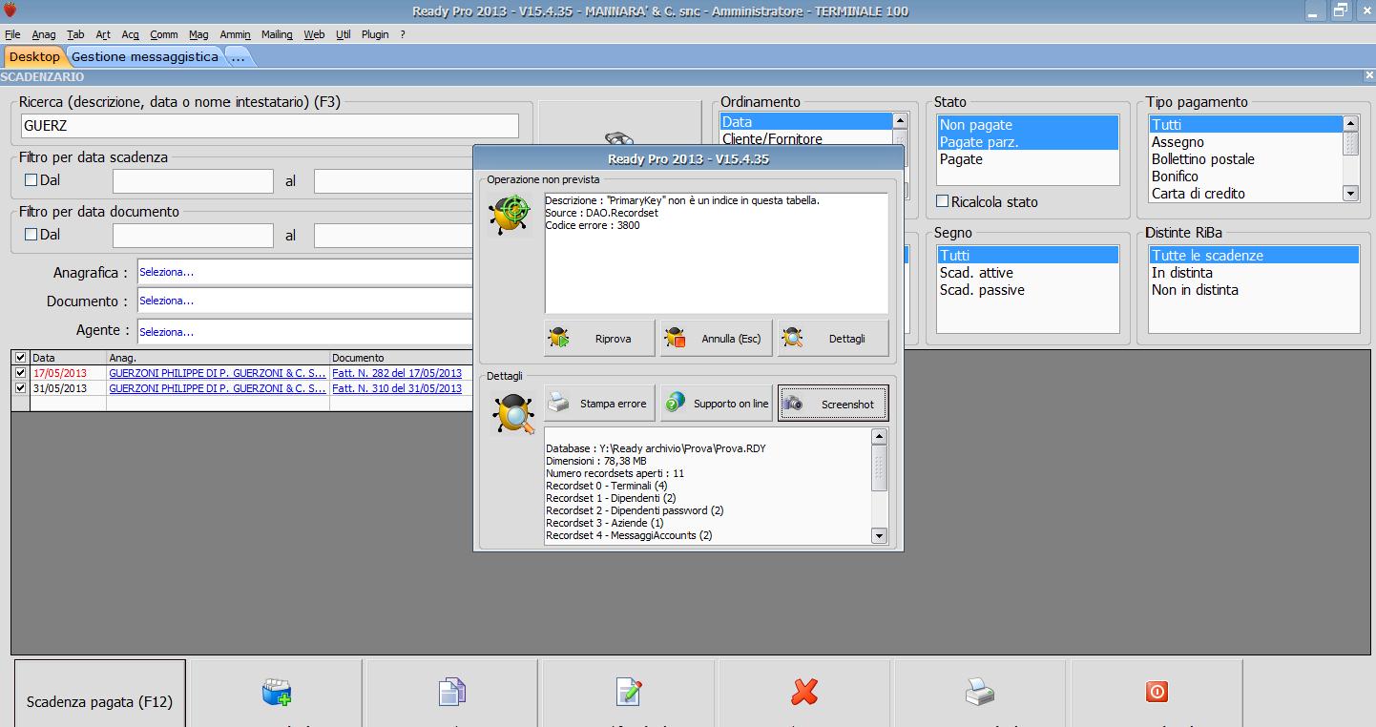The image size is (1376, 727).
Task: Select Bonifico payment type
Action: (x=1245, y=177)
